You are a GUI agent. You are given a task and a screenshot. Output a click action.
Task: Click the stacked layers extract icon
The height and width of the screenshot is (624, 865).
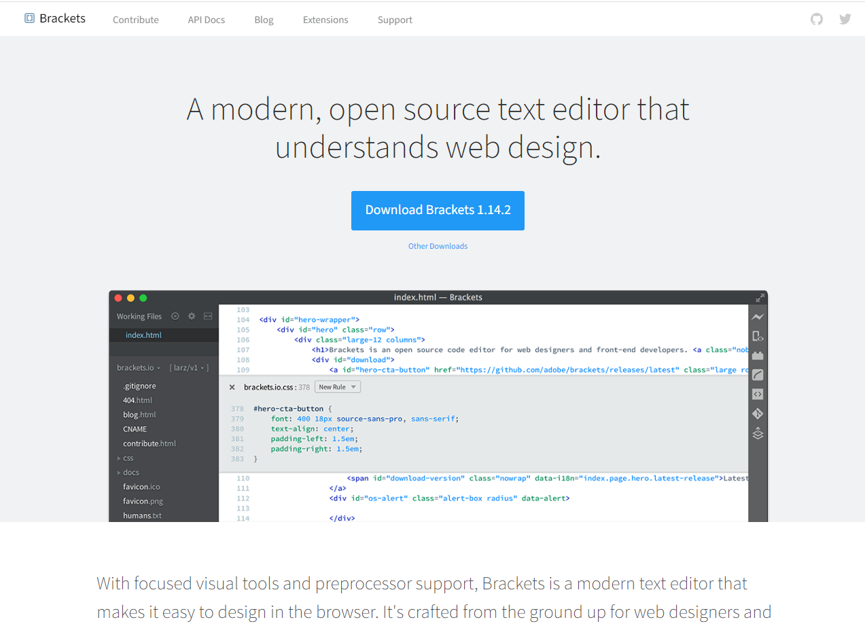758,433
